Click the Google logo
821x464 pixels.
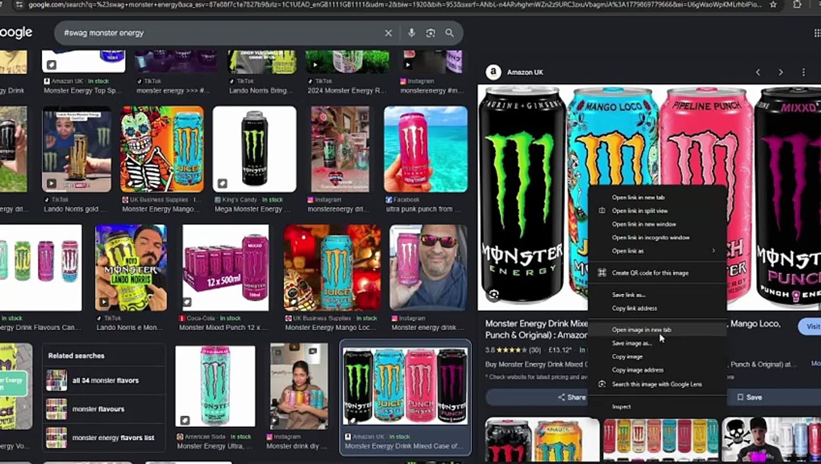(15, 33)
